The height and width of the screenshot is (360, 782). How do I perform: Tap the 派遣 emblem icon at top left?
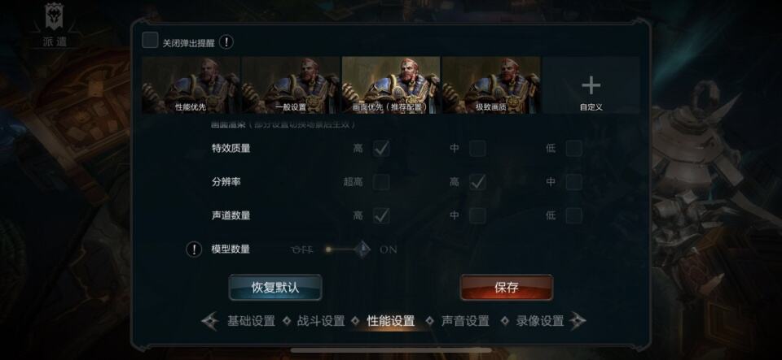55,17
